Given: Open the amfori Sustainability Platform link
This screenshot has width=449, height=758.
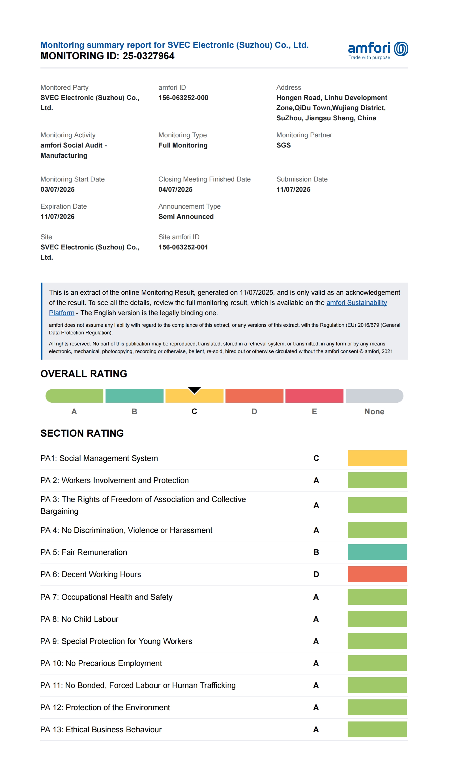Looking at the screenshot, I should click(356, 303).
